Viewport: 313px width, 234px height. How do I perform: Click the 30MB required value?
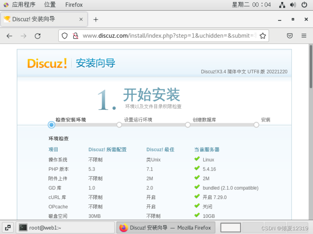(95, 216)
